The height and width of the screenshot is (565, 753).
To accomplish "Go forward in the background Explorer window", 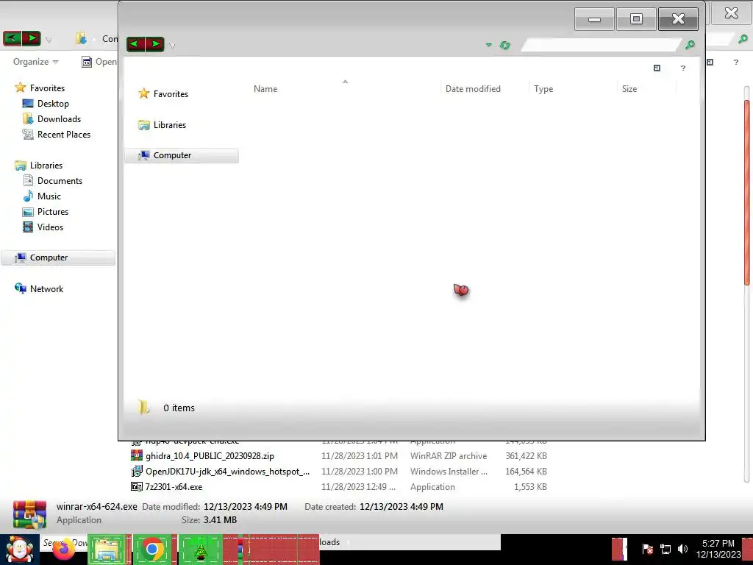I will pyautogui.click(x=32, y=38).
